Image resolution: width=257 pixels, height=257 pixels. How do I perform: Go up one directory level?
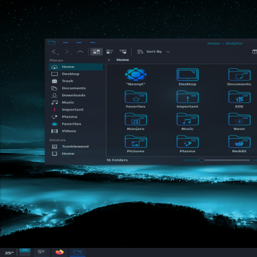click(80, 51)
